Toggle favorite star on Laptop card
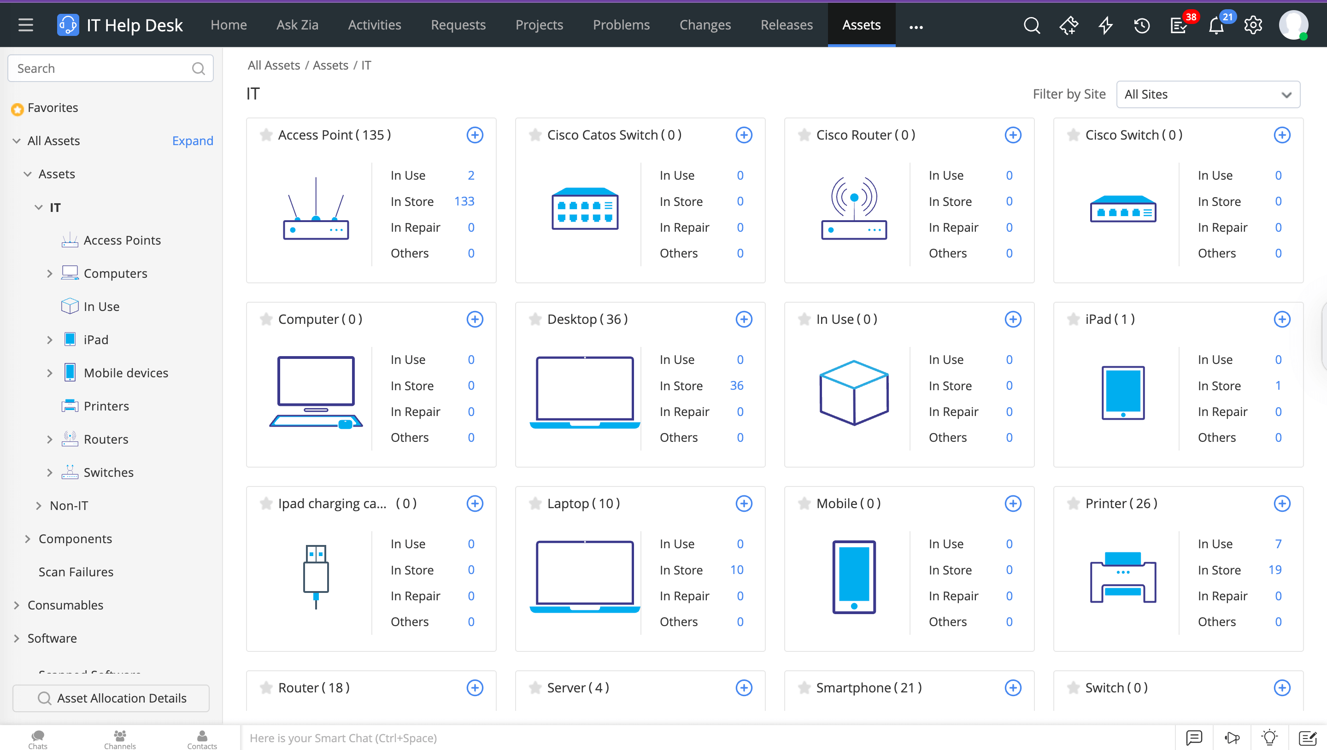The image size is (1327, 750). point(535,503)
